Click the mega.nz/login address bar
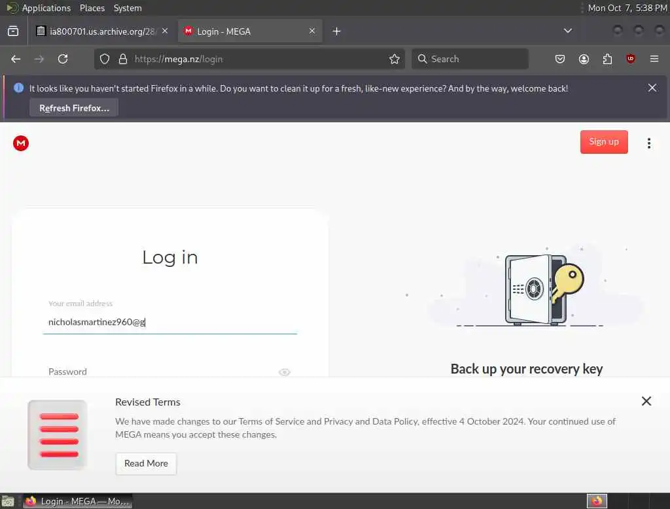This screenshot has height=509, width=670. pyautogui.click(x=249, y=59)
